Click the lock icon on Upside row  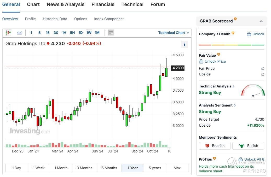[x=263, y=74]
